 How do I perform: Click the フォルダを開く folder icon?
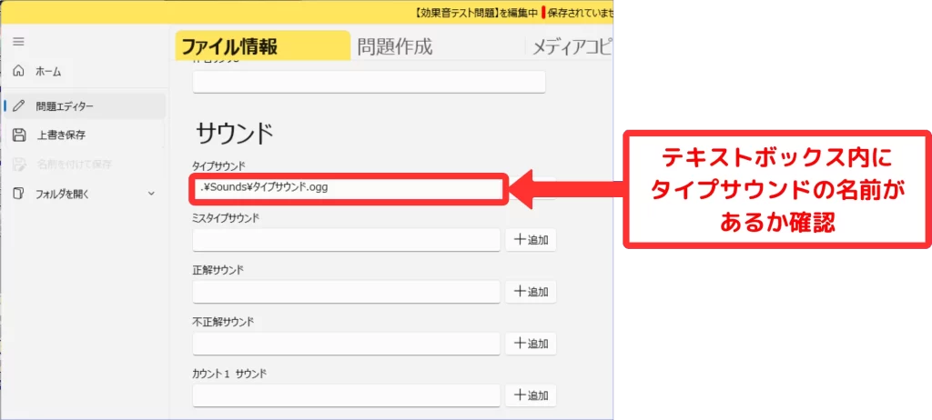pos(19,194)
